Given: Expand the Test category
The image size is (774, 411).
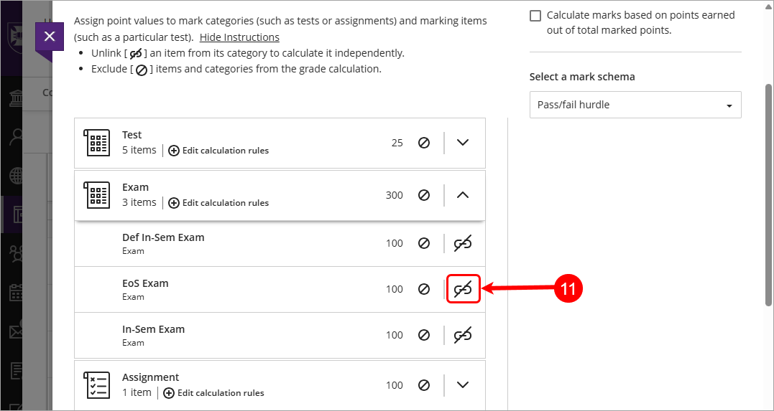Looking at the screenshot, I should point(463,143).
